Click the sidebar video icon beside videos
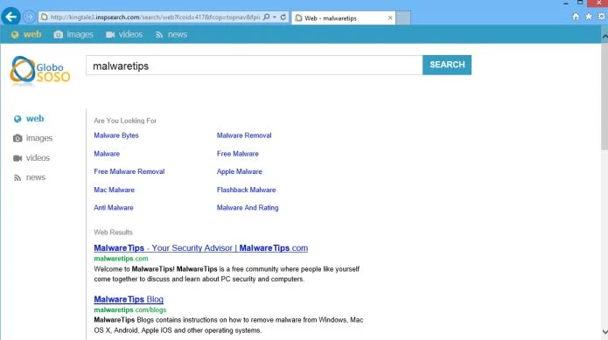This screenshot has height=340, width=608. tap(17, 158)
